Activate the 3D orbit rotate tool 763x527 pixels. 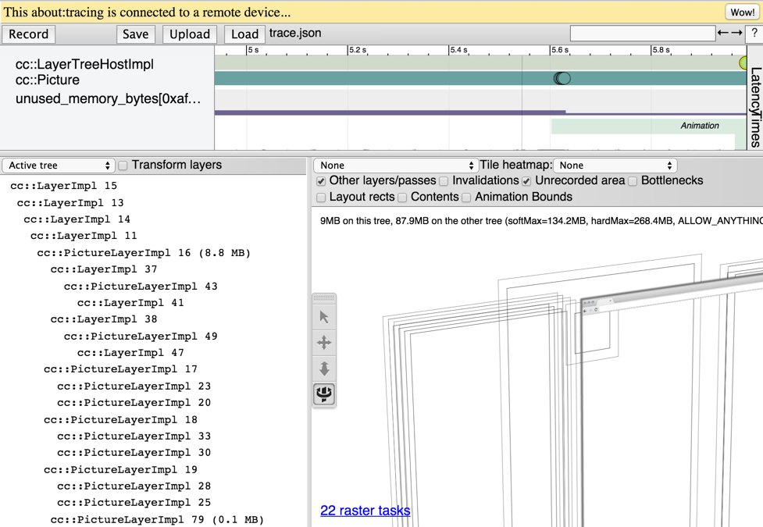click(324, 393)
